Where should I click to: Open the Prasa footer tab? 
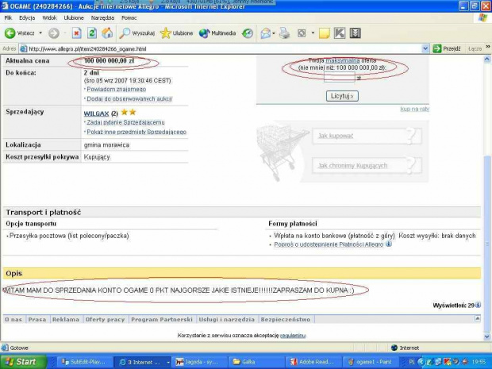[x=37, y=320]
